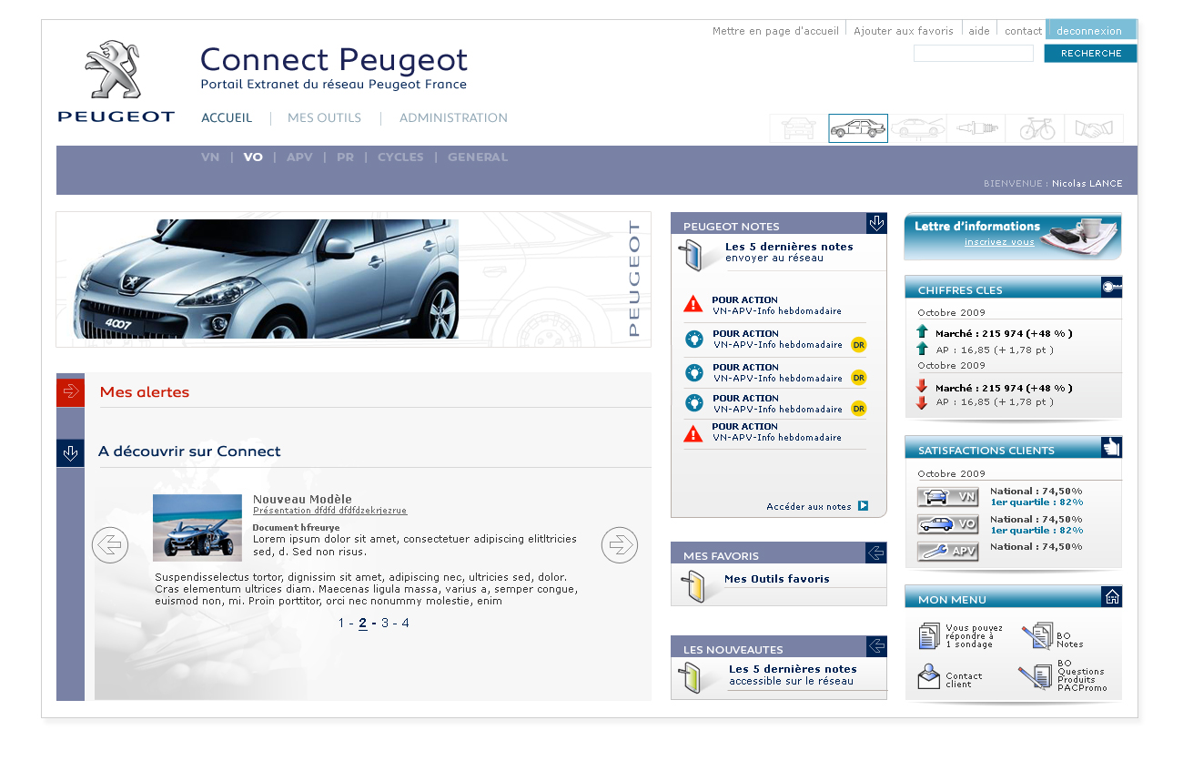Go to carousel page 3
This screenshot has width=1183, height=781.
point(385,624)
